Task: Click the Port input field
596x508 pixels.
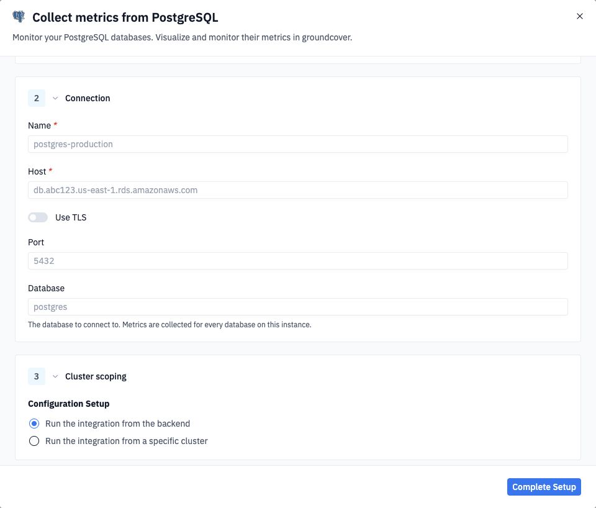Action: click(x=297, y=261)
